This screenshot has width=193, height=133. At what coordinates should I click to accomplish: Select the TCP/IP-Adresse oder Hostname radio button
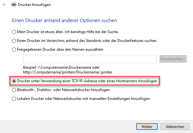tap(14, 81)
